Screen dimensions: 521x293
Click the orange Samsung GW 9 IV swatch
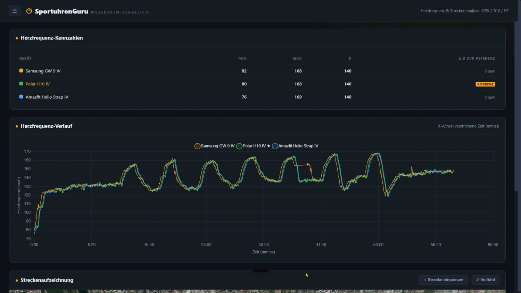click(x=21, y=70)
